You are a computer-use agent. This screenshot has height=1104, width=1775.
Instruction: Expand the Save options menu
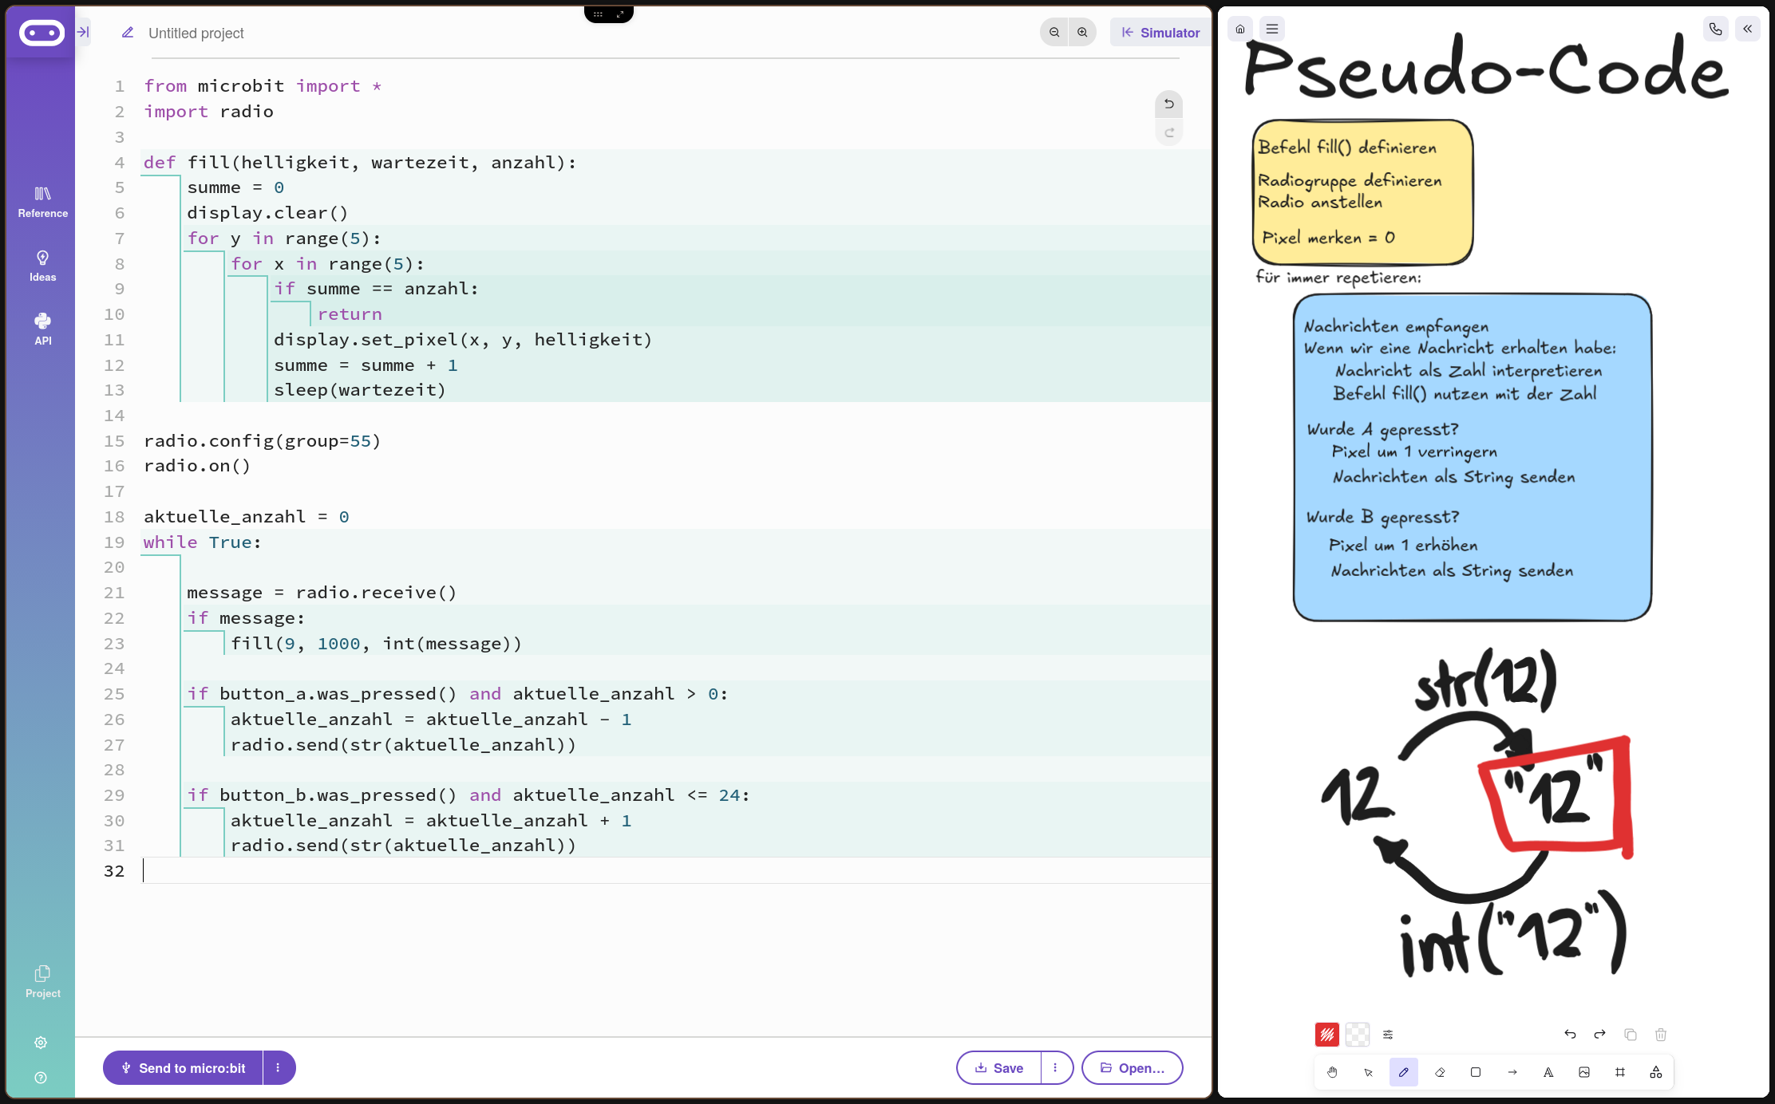pos(1055,1067)
